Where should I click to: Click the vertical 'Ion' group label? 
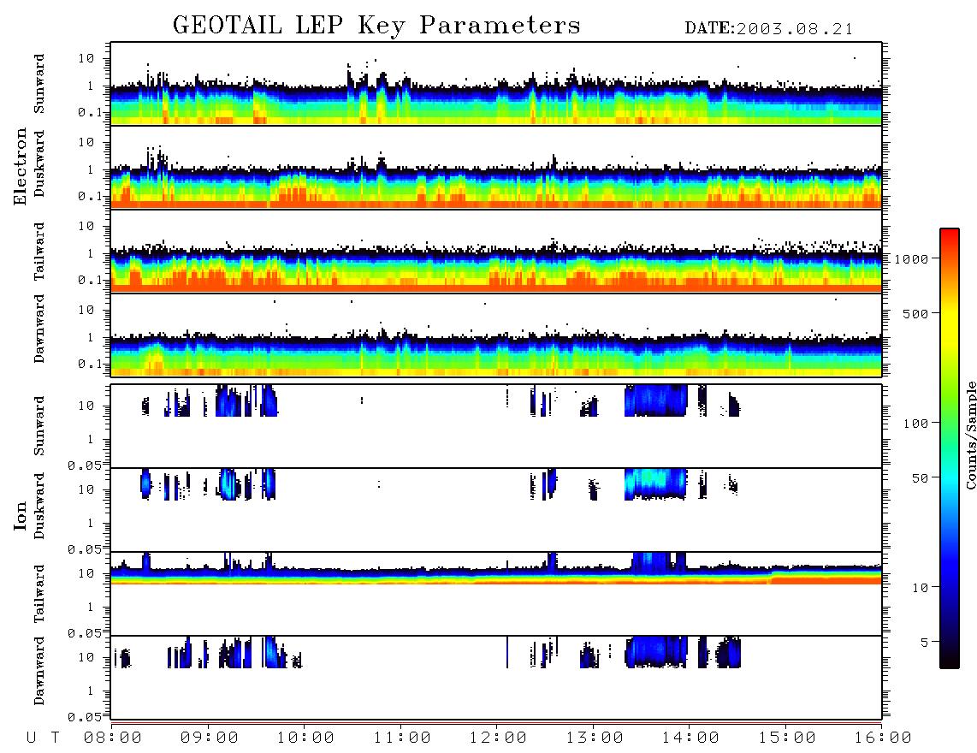click(x=20, y=516)
